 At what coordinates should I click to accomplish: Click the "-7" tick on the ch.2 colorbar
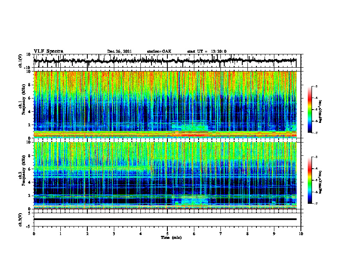pos(315,204)
